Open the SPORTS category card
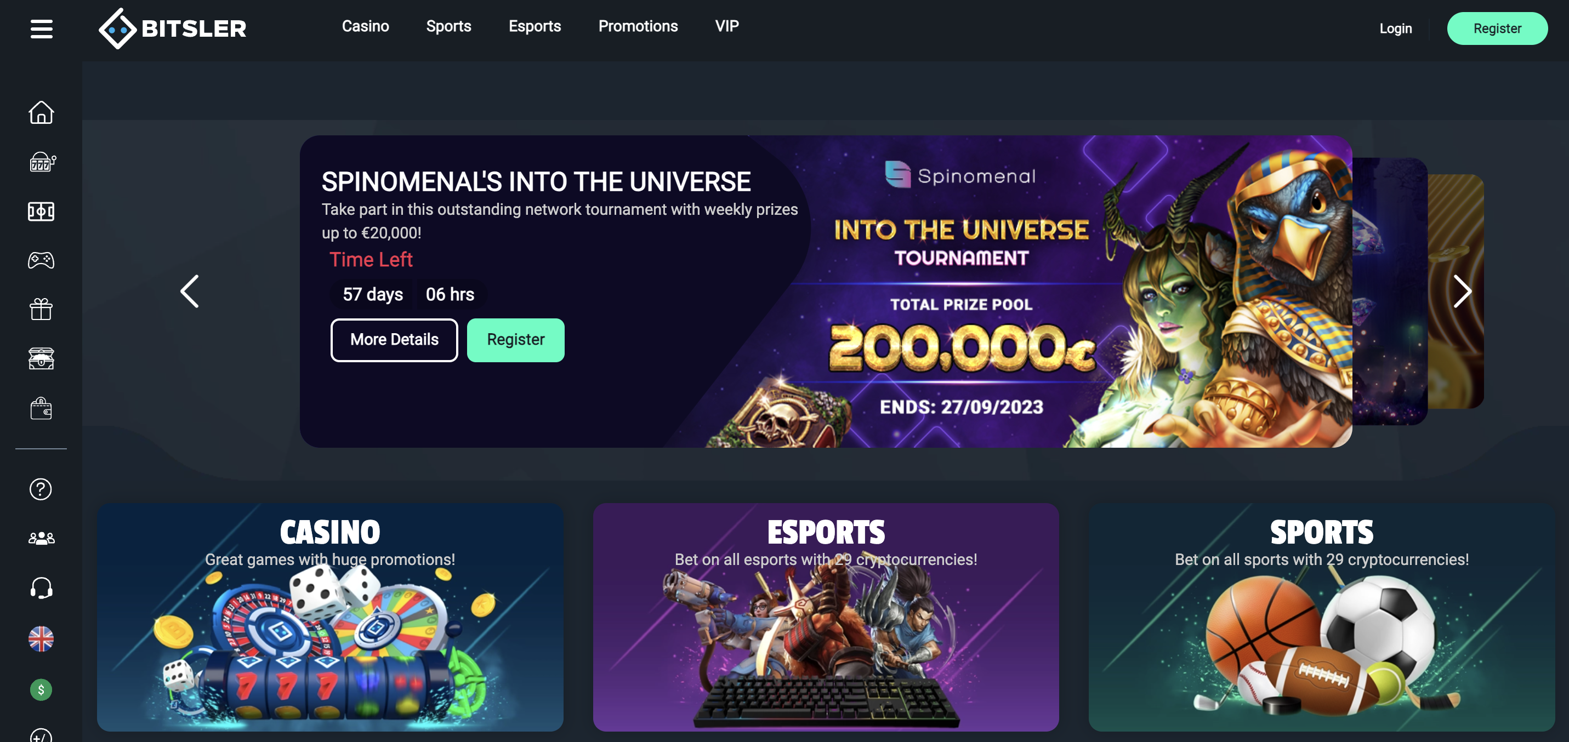Viewport: 1569px width, 742px height. tap(1322, 617)
